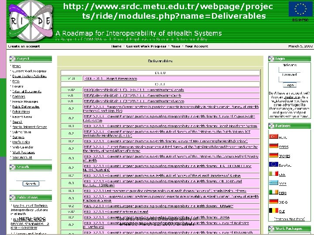Click the Search panel header icon
Viewport: 314px width, 235px height.
[13, 167]
